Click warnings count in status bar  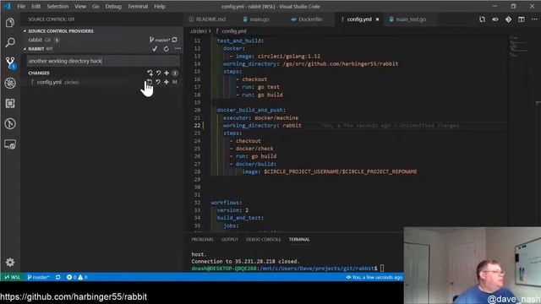coord(83,277)
